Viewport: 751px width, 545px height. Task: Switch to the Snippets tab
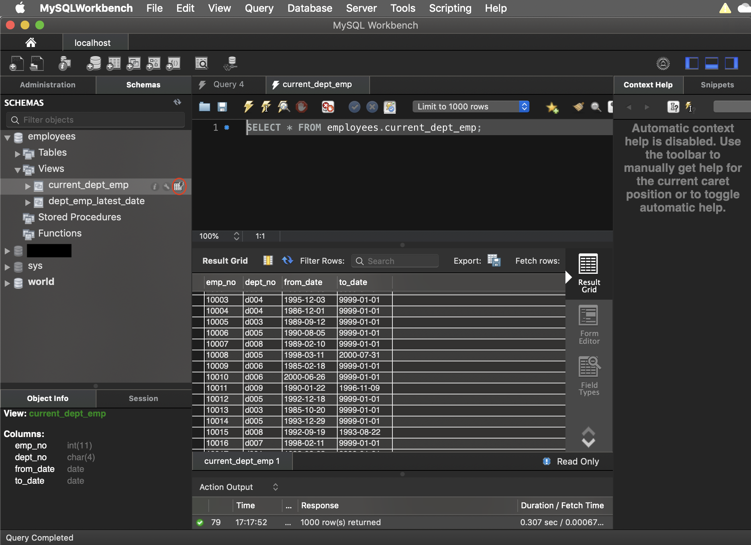click(x=717, y=85)
